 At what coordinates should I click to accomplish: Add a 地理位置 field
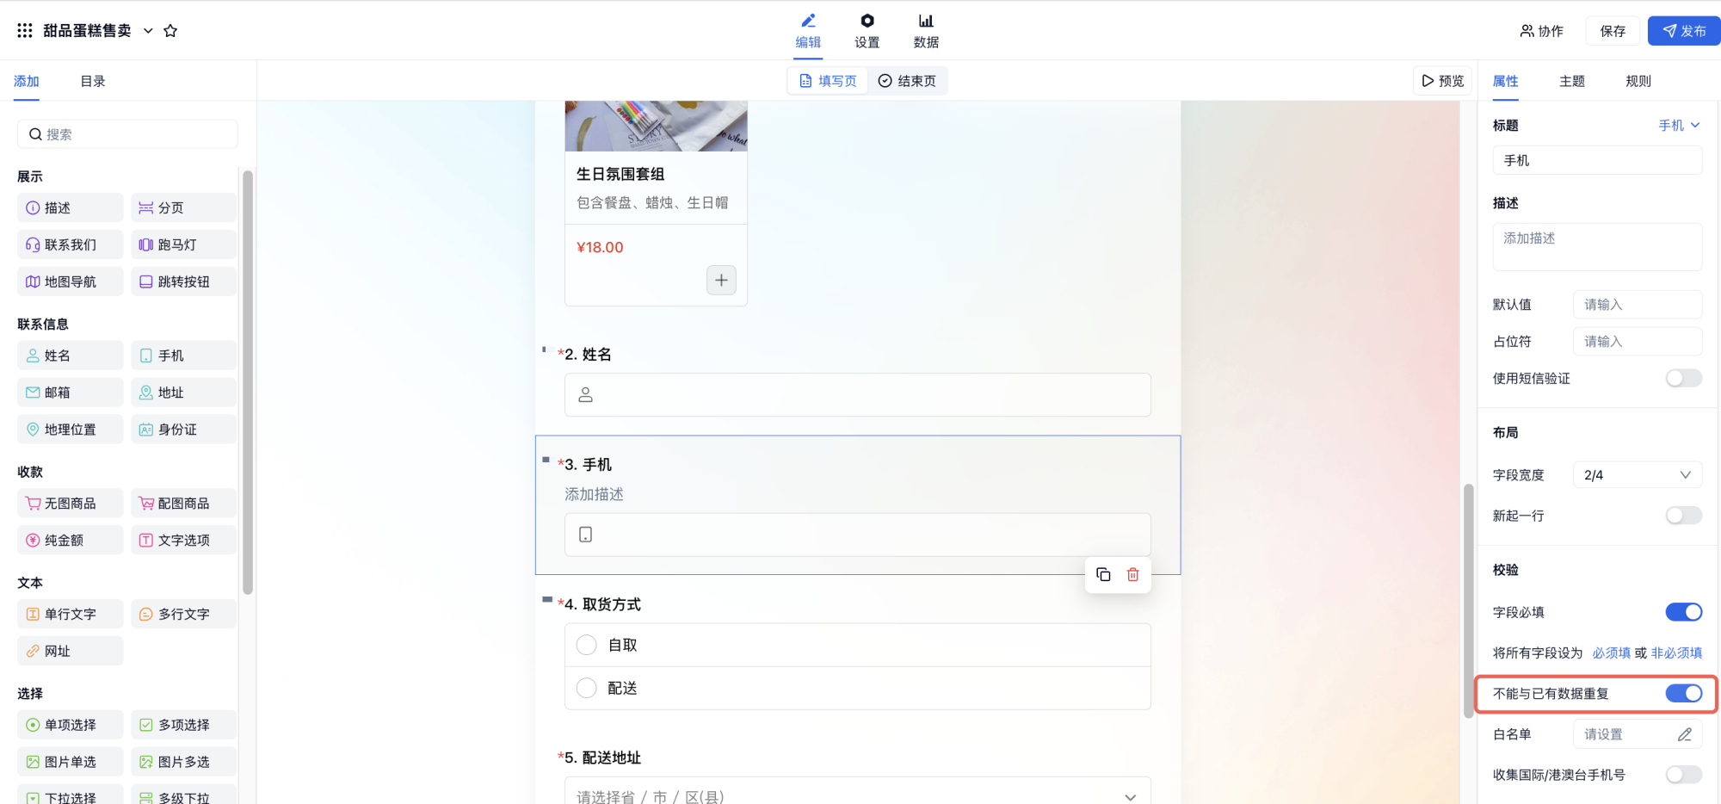tap(71, 430)
